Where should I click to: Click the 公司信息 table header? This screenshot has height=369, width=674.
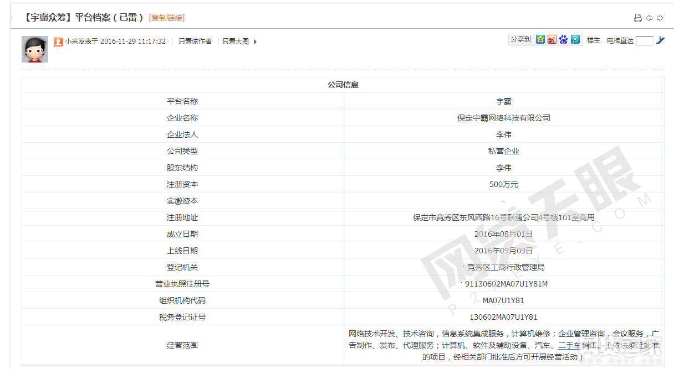[x=343, y=85]
